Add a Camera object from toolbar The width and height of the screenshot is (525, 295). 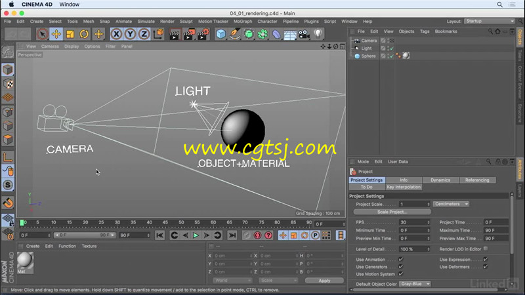point(304,34)
